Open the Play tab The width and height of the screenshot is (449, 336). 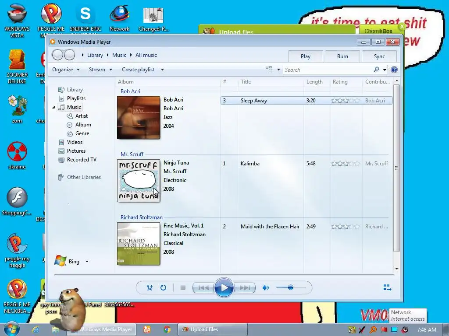[x=306, y=56]
